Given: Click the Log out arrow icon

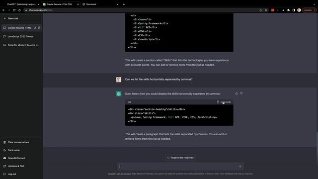Looking at the screenshot, I should [4, 174].
